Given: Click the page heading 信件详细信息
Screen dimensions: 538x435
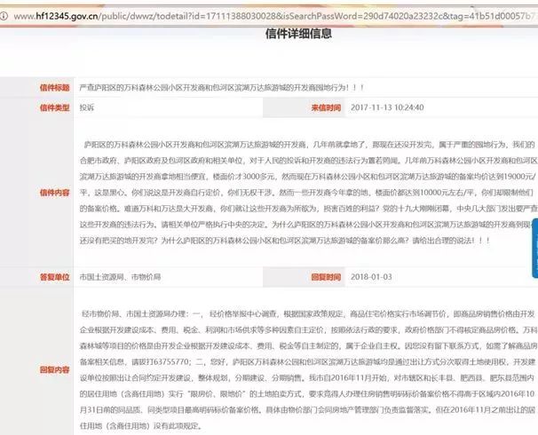Looking at the screenshot, I should pyautogui.click(x=298, y=34).
